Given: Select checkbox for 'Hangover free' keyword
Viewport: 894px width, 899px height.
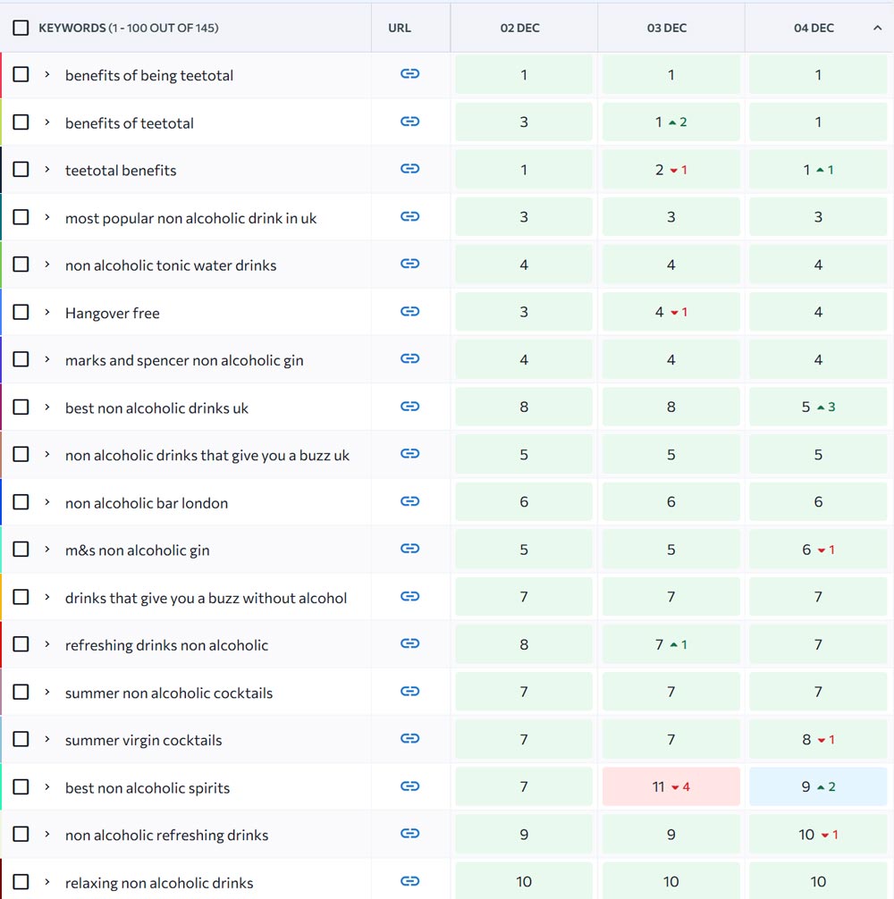Looking at the screenshot, I should [21, 312].
